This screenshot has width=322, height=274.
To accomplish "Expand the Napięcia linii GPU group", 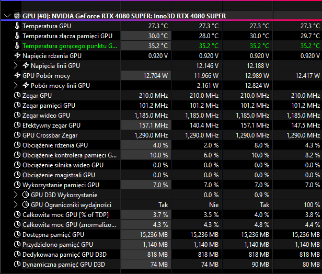I will pyautogui.click(x=16, y=65).
